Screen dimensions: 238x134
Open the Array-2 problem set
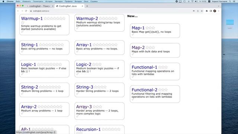29,107
